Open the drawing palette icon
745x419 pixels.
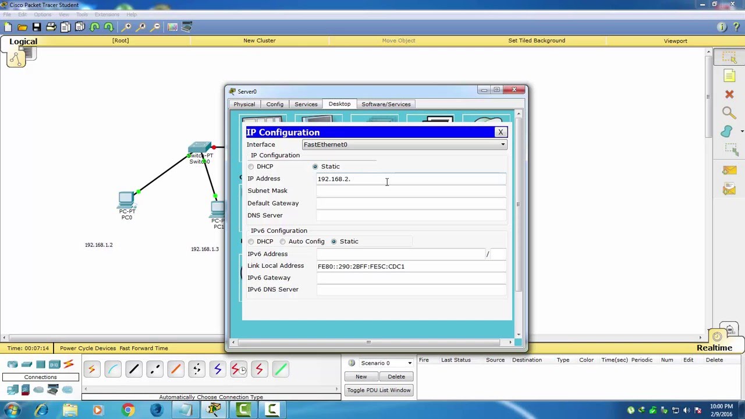pyautogui.click(x=173, y=27)
